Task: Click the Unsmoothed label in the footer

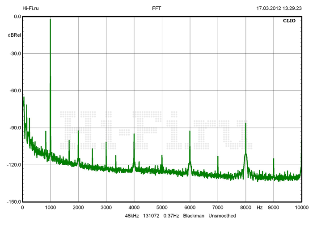Action: pos(222,216)
